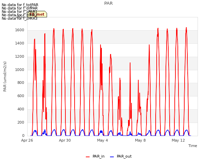Click the EE_met yellow annotation label
This screenshot has width=218, height=163.
[x=37, y=14]
